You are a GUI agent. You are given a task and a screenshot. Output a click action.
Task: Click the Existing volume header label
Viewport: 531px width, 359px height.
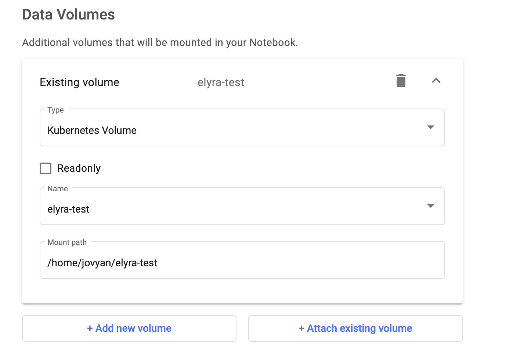click(x=79, y=82)
